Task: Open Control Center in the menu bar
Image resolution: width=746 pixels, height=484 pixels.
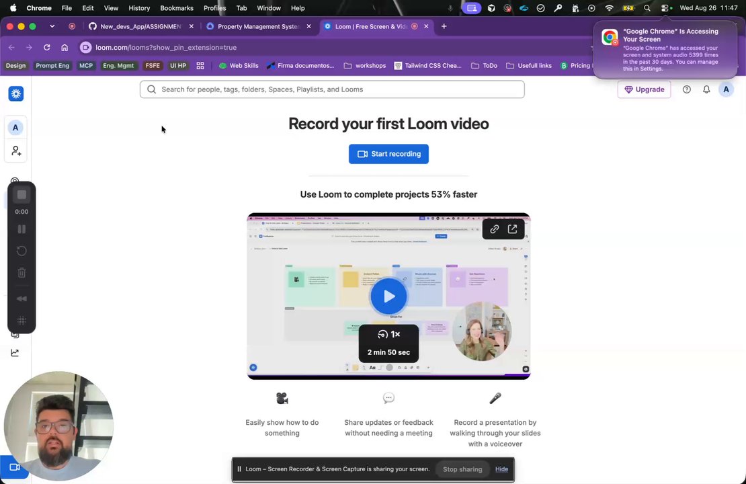Action: (665, 8)
